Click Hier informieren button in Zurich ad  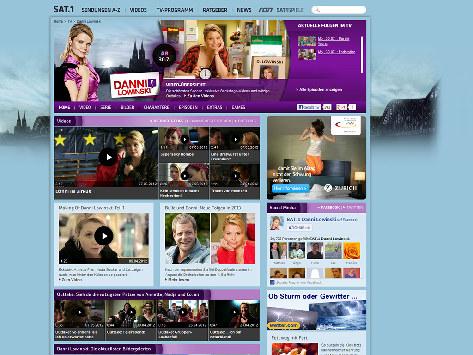point(291,188)
